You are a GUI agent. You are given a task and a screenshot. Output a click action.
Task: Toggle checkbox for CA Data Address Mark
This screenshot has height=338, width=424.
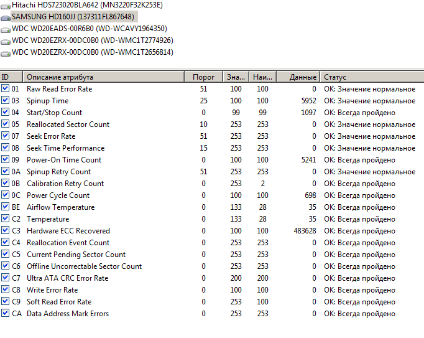coord(5,313)
